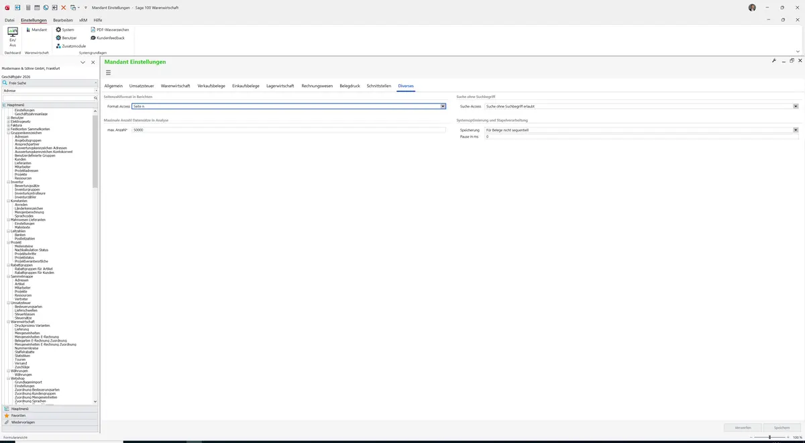Click the Pause in ms input field
Image resolution: width=805 pixels, height=443 pixels.
641,136
